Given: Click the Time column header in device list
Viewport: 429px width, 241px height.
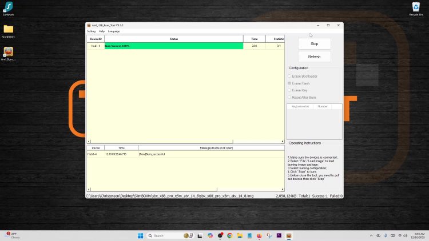Looking at the screenshot, I should (254, 39).
